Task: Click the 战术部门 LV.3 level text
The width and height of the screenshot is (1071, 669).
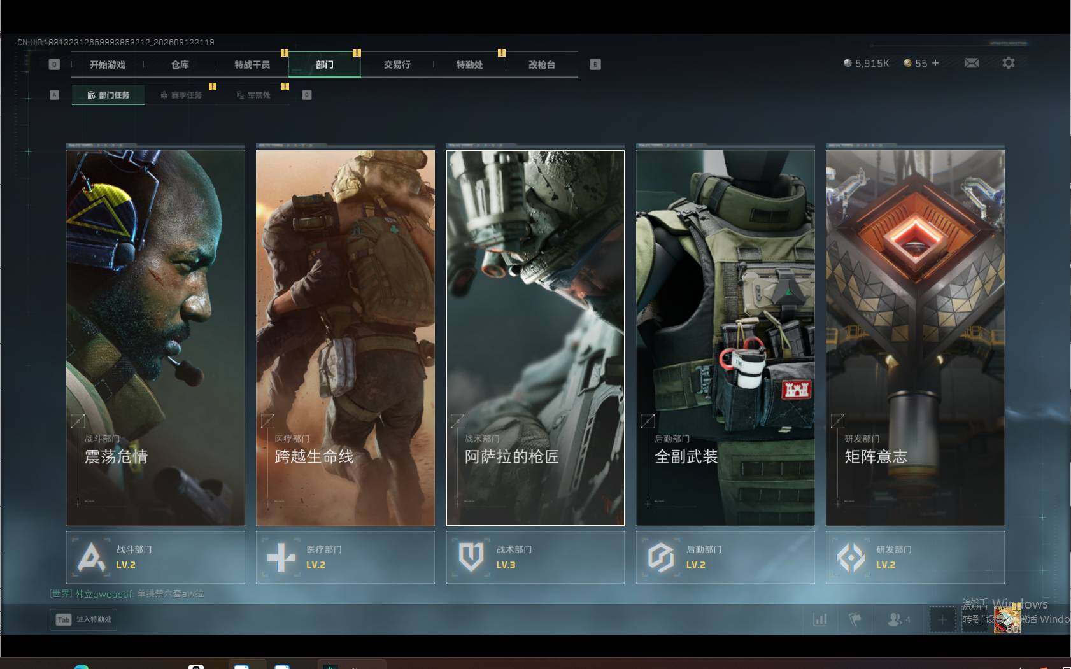Action: click(506, 565)
